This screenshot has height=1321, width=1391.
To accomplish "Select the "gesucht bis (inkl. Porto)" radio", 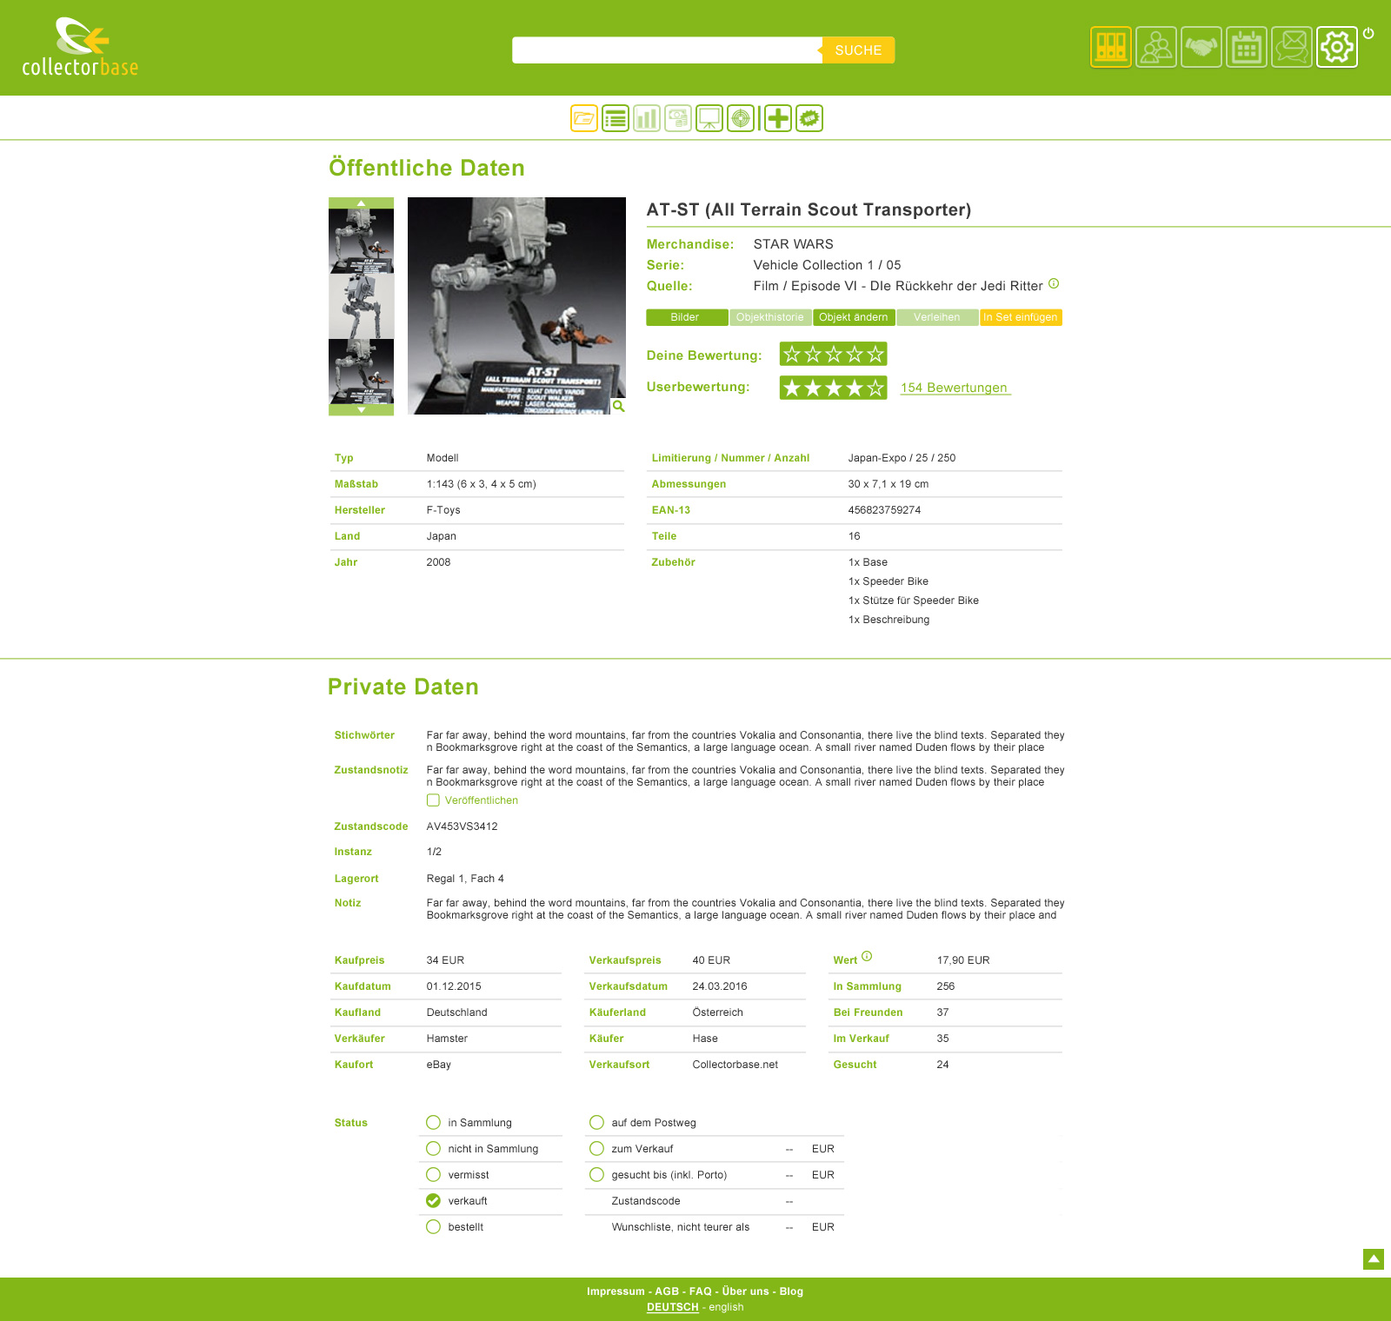I will pos(596,1174).
